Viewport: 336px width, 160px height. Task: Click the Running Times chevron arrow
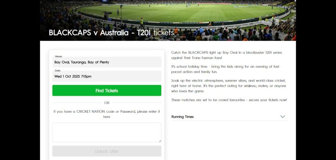(283, 117)
